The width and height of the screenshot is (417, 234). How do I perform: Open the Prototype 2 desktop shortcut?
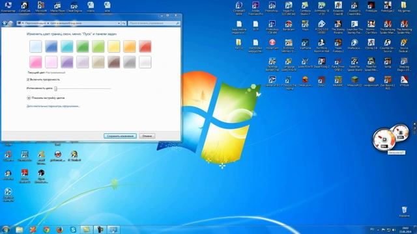pyautogui.click(x=388, y=7)
